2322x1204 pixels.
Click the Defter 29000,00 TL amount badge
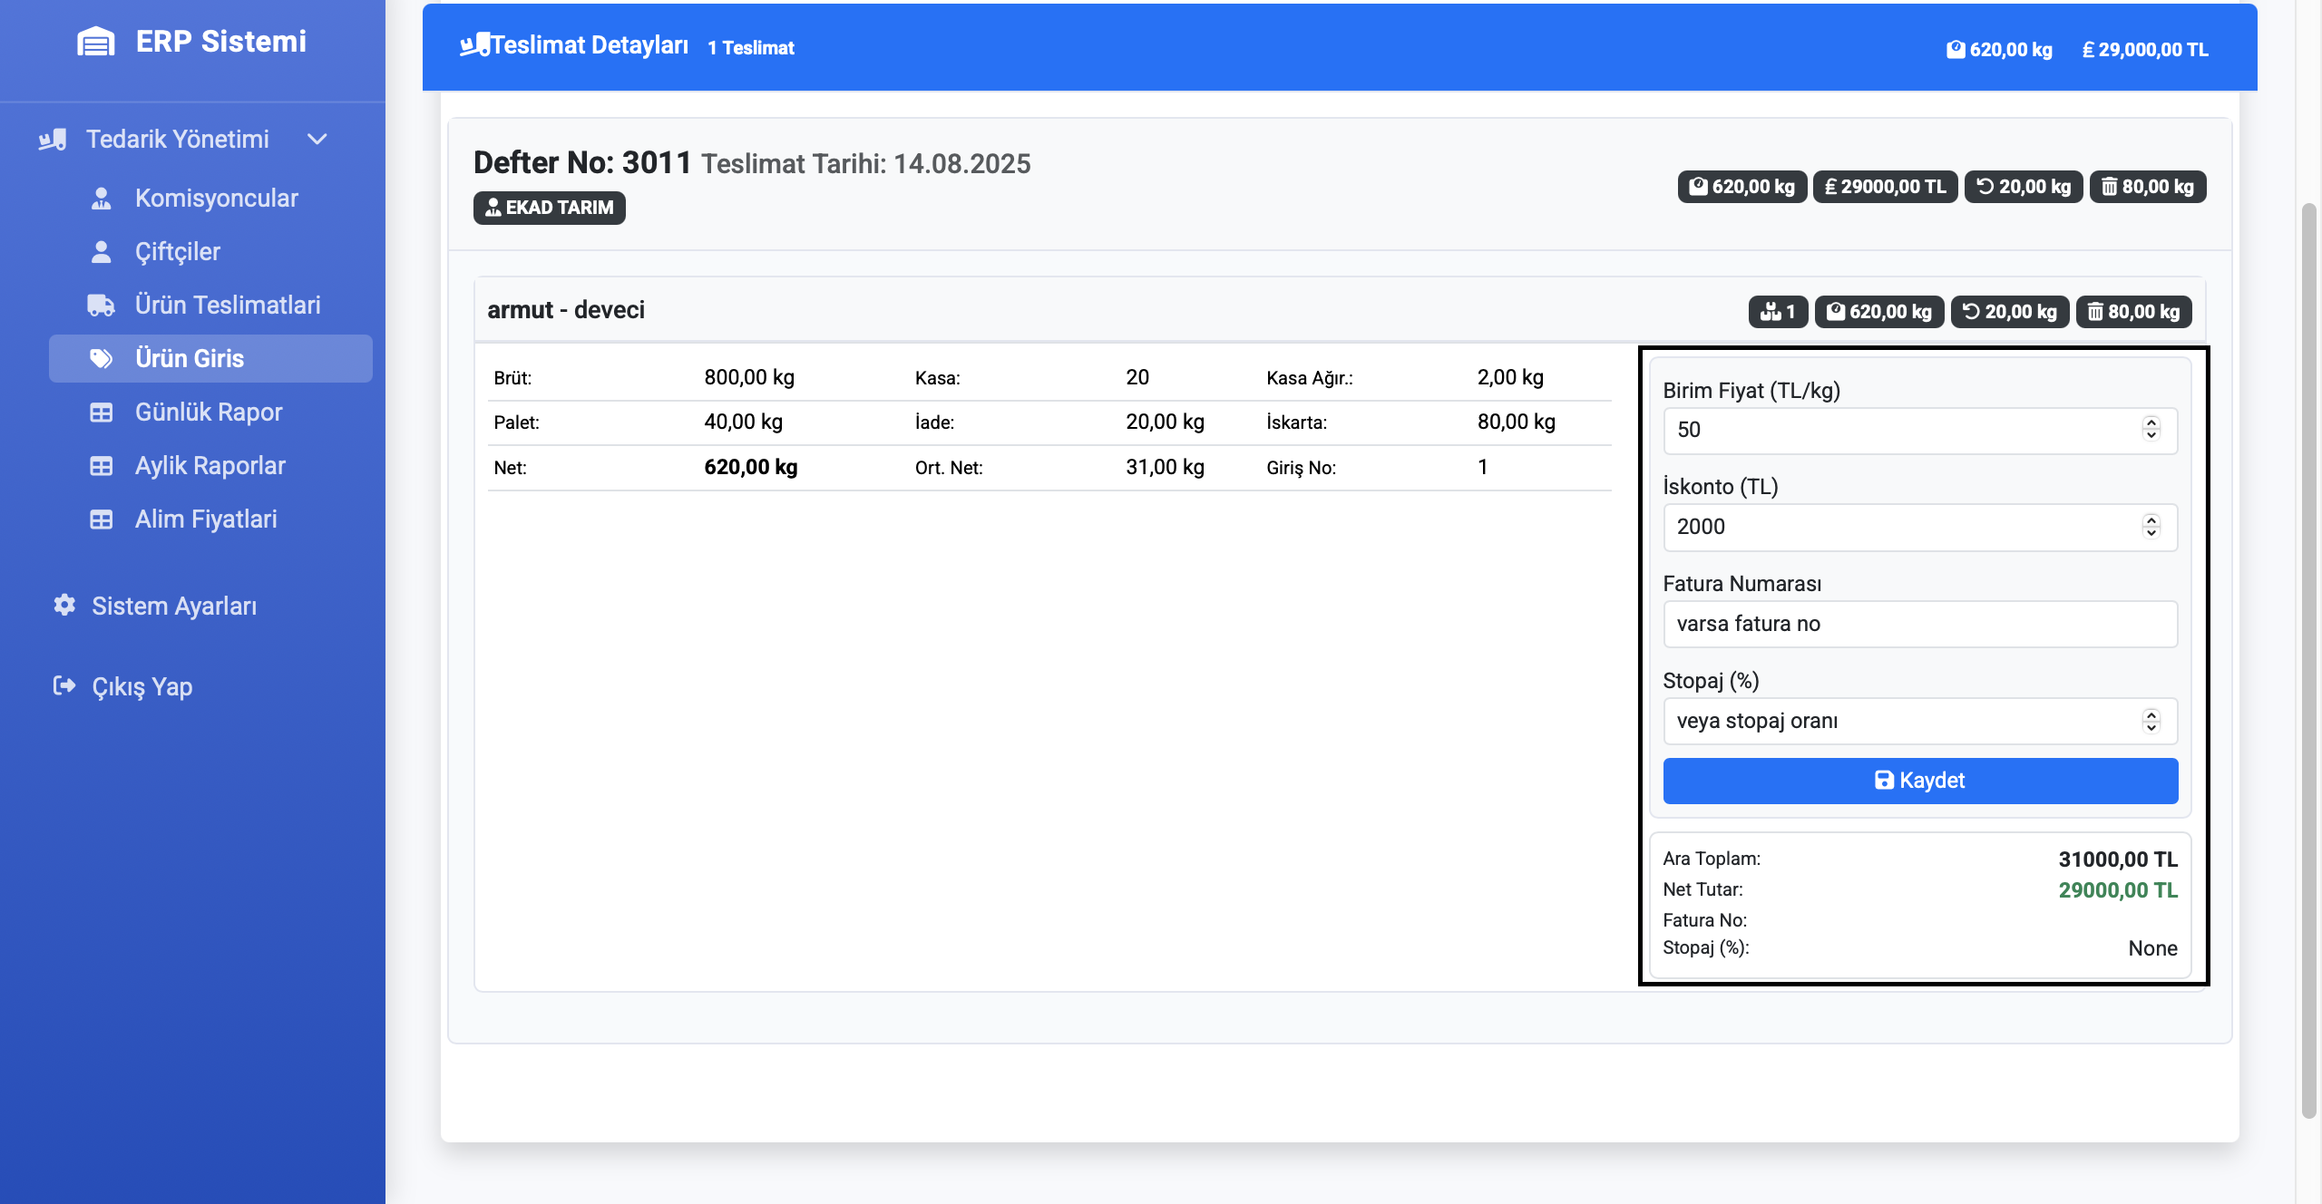pos(1885,187)
